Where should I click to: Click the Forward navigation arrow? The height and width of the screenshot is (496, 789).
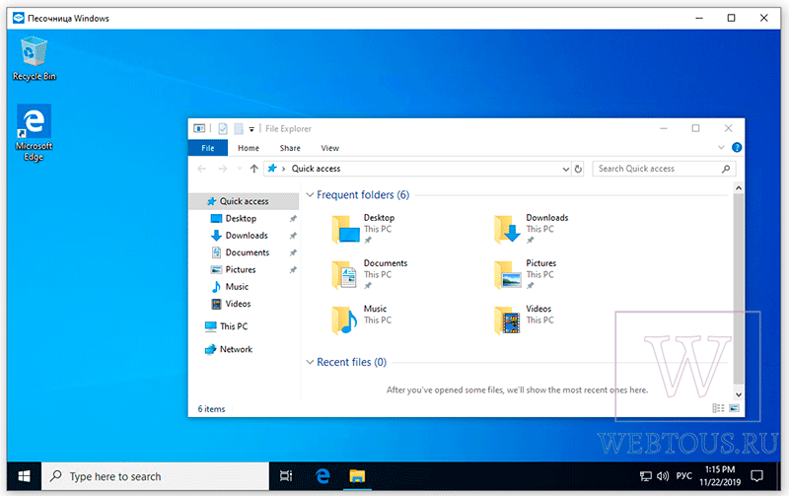pyautogui.click(x=223, y=169)
